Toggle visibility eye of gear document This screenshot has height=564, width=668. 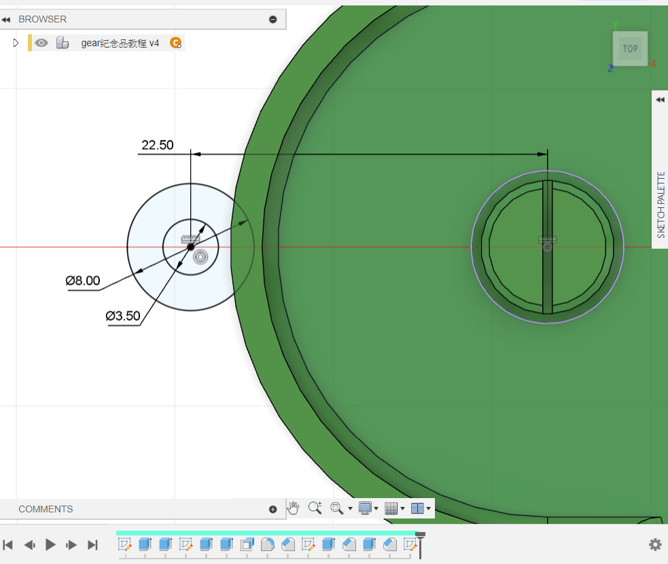pos(42,43)
